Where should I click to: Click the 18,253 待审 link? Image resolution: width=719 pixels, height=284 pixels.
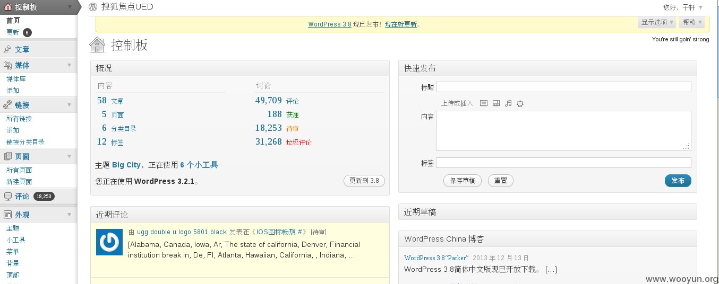click(277, 128)
